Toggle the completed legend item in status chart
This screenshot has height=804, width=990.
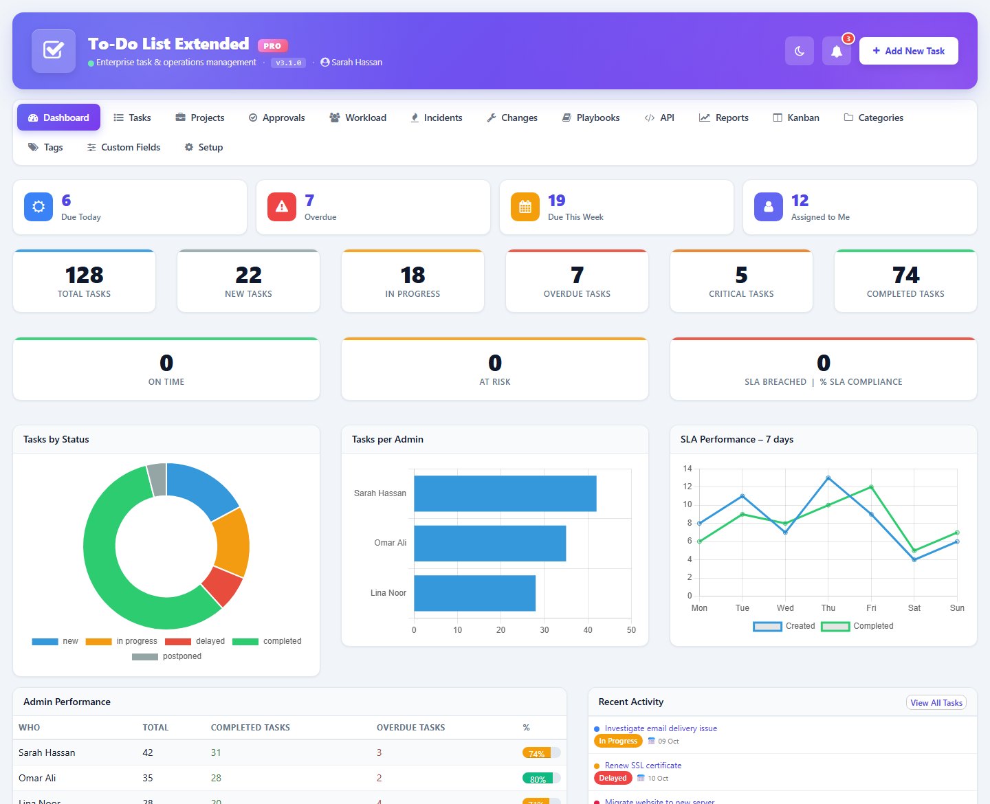click(267, 641)
